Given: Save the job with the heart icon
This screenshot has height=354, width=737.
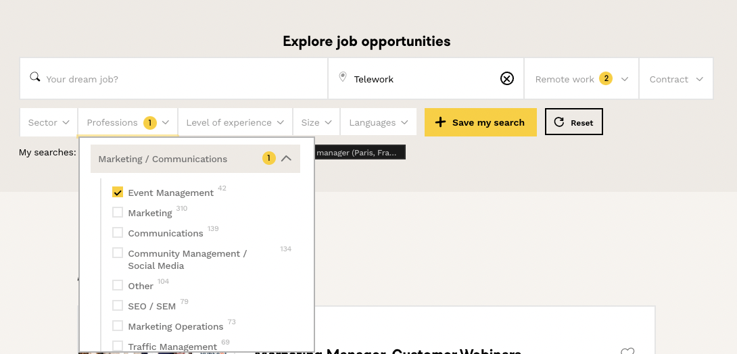Looking at the screenshot, I should (627, 351).
